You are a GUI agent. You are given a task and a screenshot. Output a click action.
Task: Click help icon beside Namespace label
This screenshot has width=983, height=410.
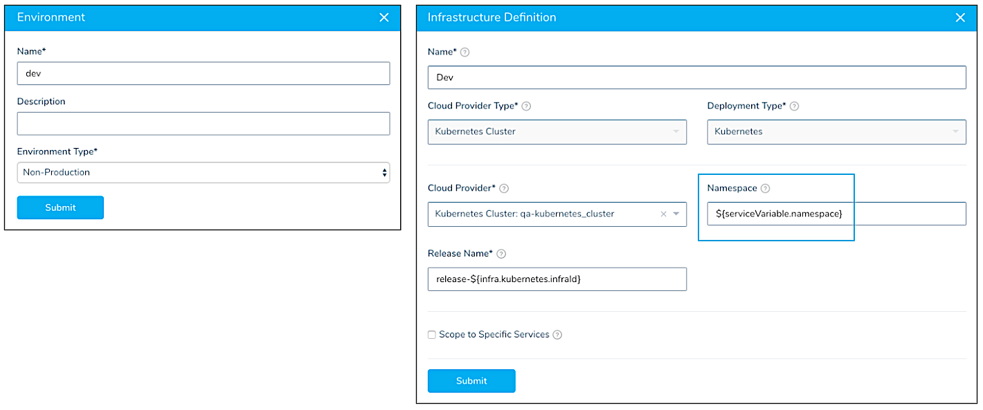[x=765, y=188]
